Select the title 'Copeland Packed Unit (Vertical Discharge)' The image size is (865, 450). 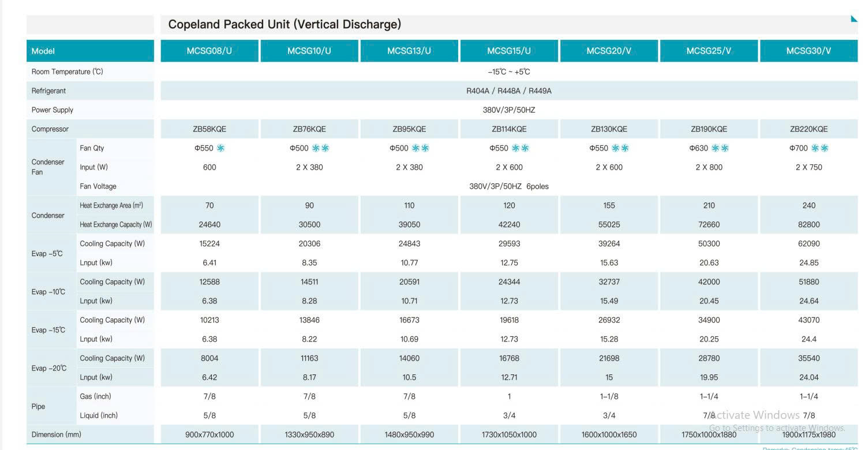284,24
